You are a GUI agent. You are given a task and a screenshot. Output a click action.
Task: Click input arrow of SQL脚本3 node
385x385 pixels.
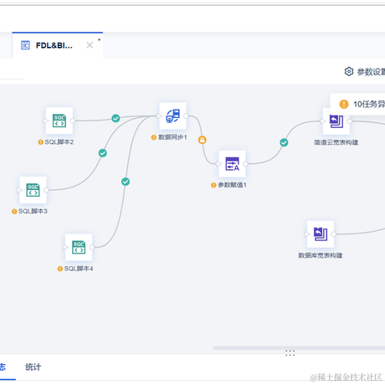[x=19, y=190]
